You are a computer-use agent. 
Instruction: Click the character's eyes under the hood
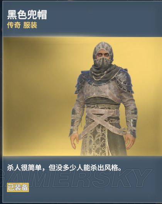[x=103, y=54]
